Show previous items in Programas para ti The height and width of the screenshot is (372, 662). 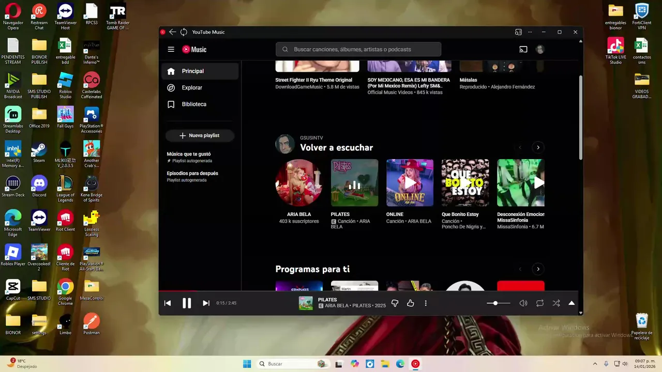click(x=520, y=269)
